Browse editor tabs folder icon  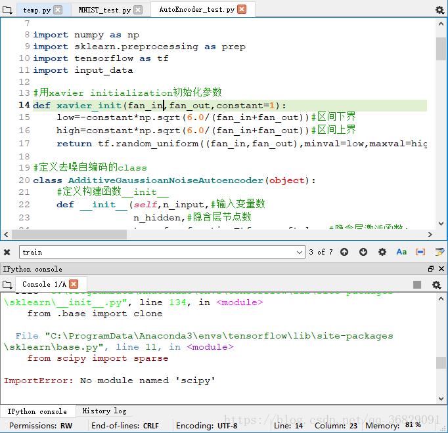click(8, 10)
